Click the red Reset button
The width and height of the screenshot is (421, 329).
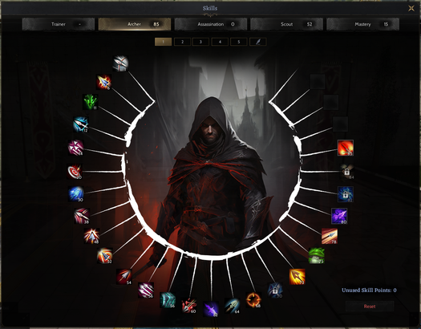click(370, 307)
